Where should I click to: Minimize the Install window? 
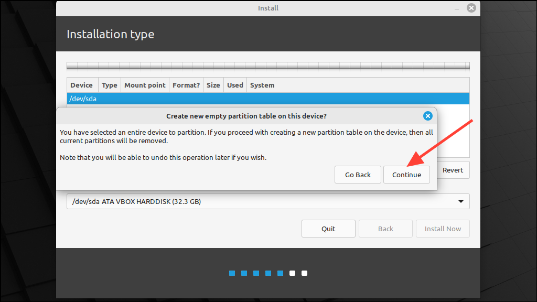(456, 8)
